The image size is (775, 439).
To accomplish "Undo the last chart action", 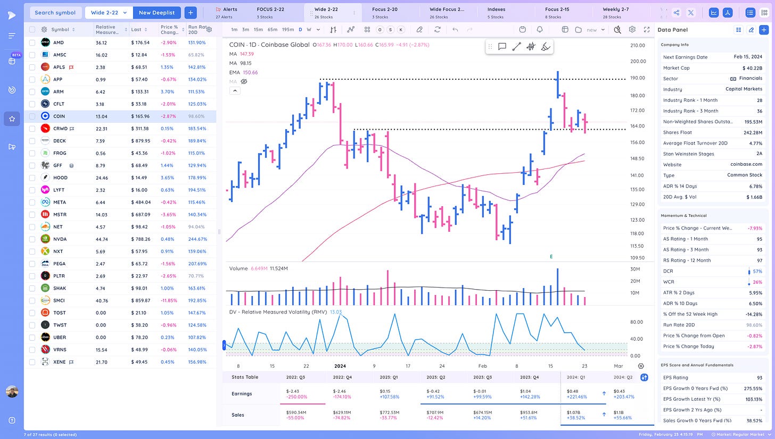I will point(455,30).
